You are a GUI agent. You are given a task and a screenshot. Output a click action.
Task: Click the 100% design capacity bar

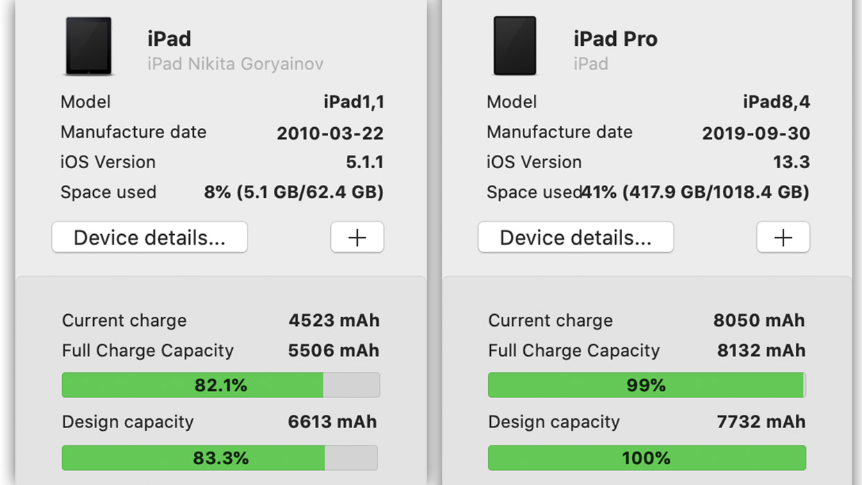[x=646, y=458]
